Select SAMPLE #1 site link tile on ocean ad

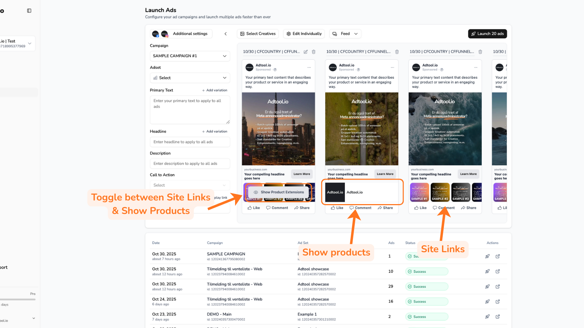[420, 192]
